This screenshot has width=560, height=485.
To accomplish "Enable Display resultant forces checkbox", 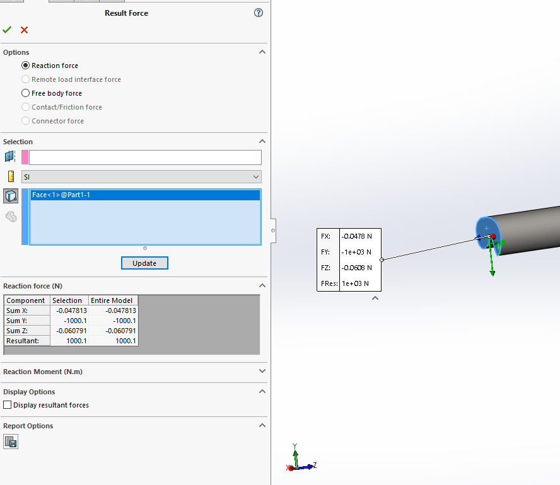I will point(8,405).
